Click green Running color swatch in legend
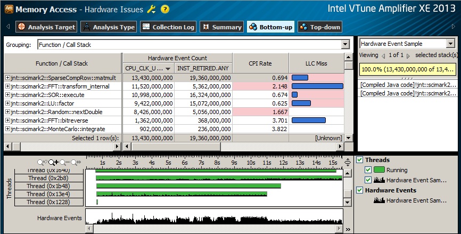461x234 pixels. (x=379, y=170)
